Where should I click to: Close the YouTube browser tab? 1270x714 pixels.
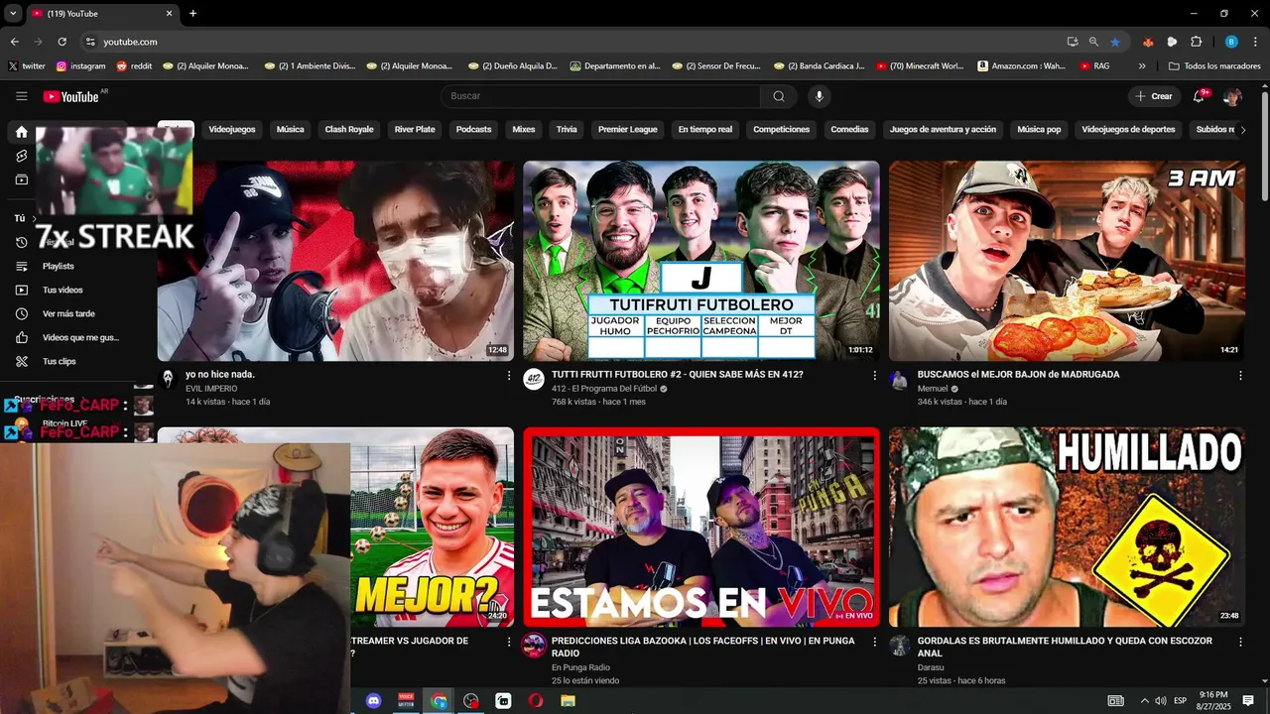169,14
